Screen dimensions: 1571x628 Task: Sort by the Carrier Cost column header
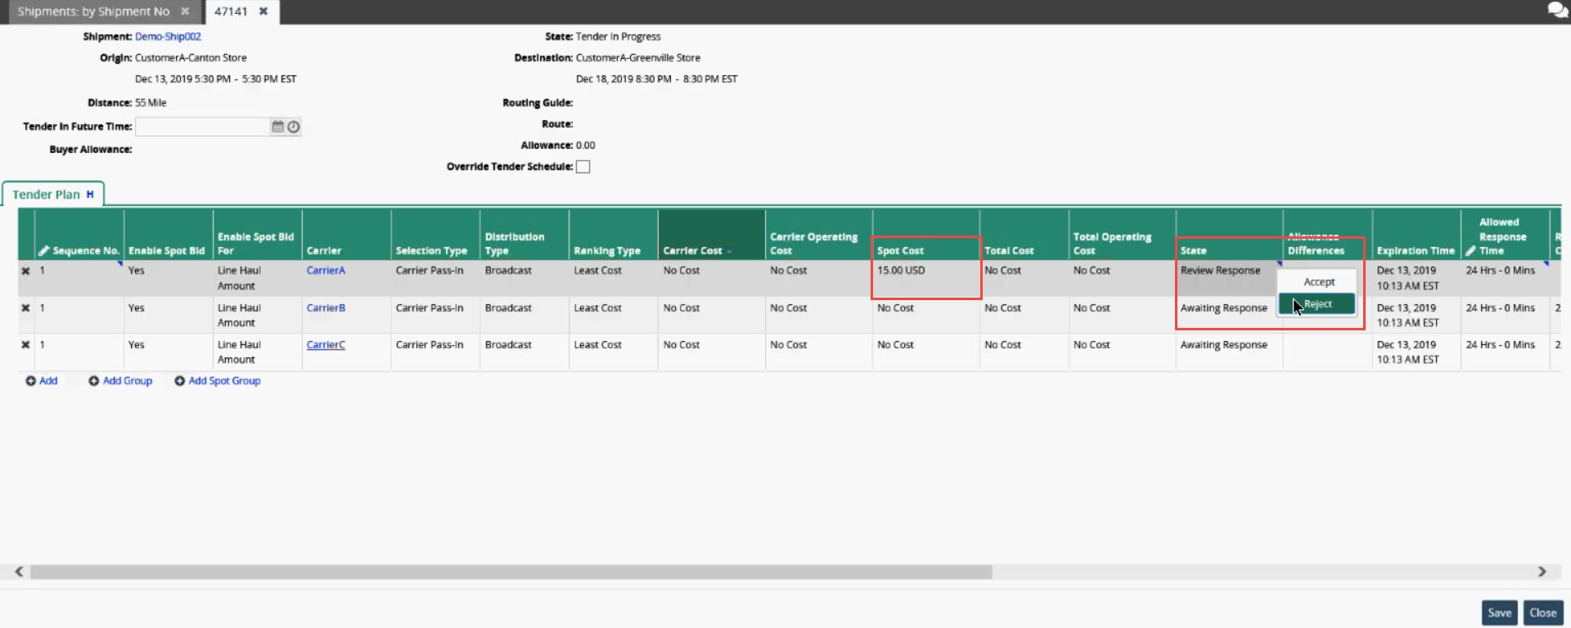pyautogui.click(x=693, y=251)
